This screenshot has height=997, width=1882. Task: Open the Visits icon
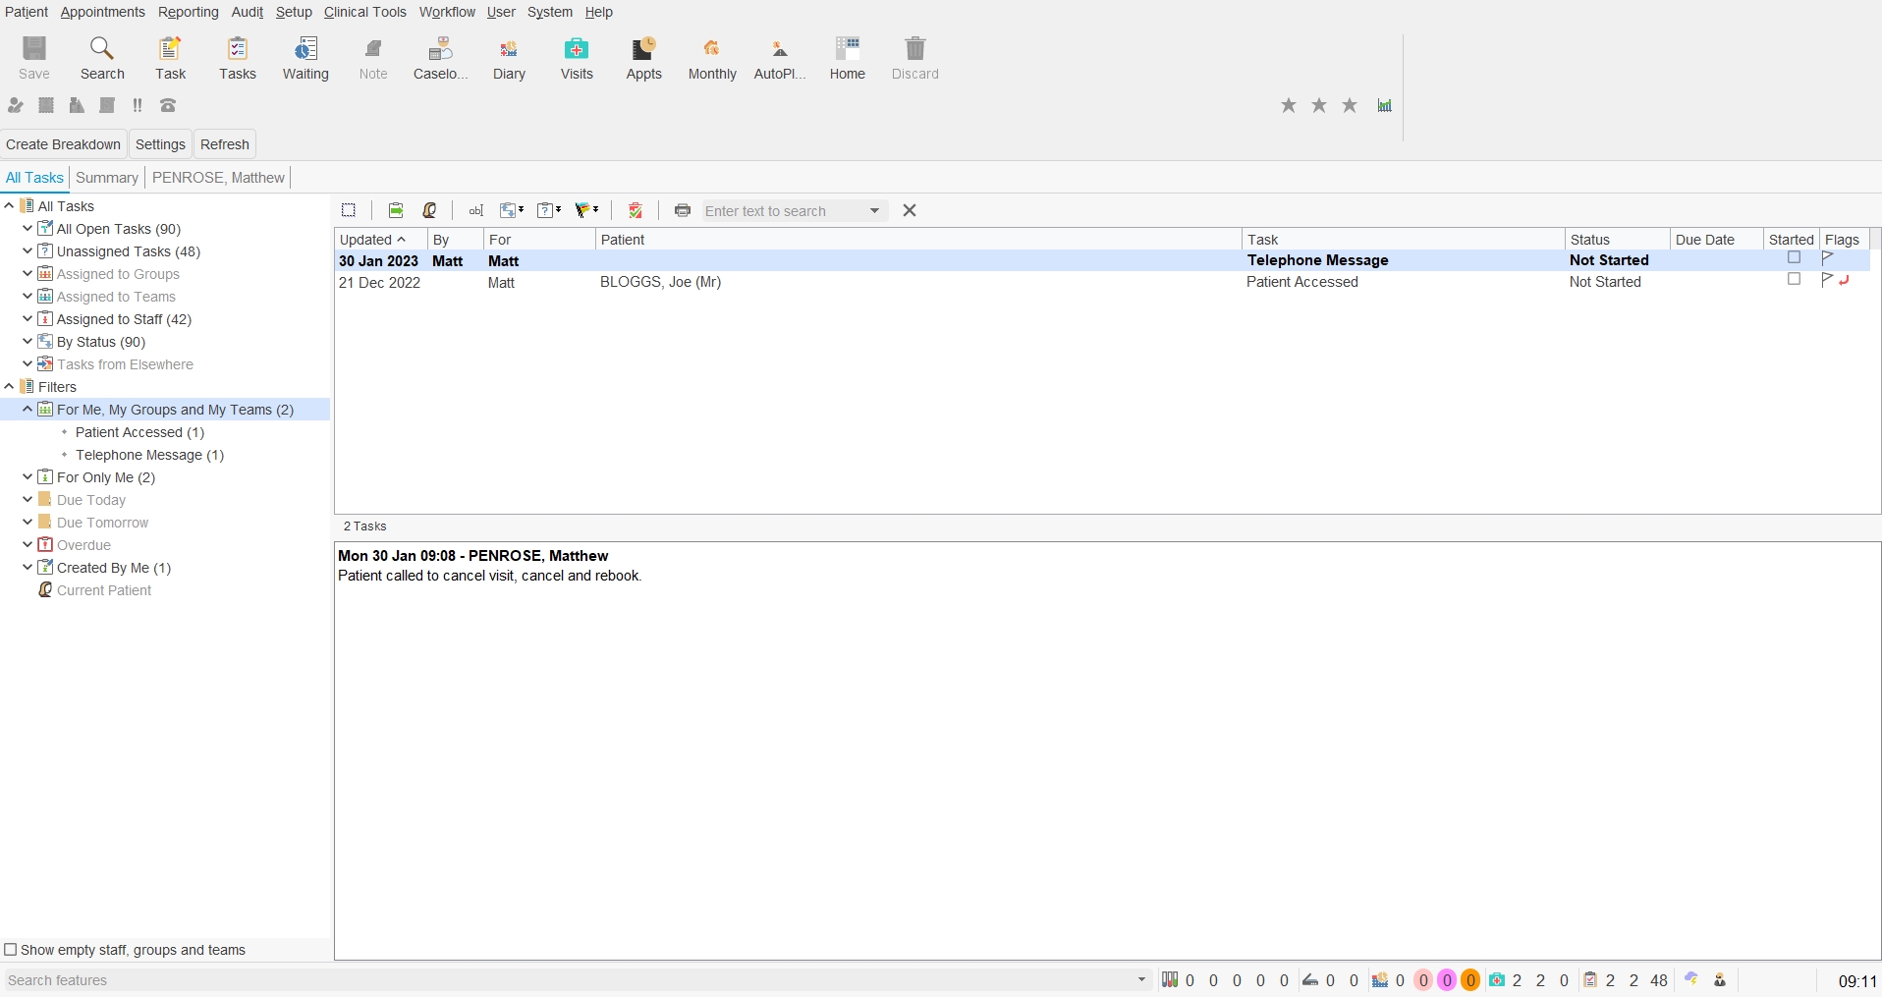coord(577,58)
